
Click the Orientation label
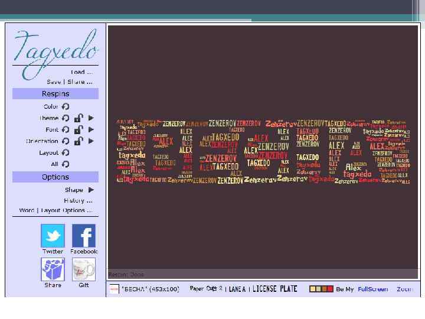point(42,141)
